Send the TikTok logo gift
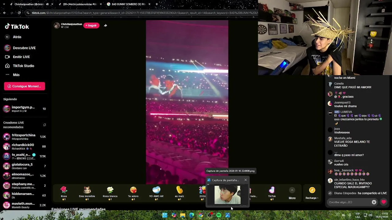This screenshot has height=220, width=392. pos(272,193)
